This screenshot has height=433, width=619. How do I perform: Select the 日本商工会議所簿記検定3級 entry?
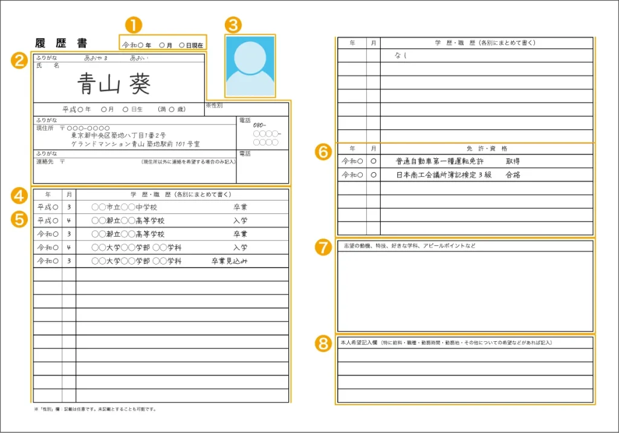pyautogui.click(x=444, y=175)
